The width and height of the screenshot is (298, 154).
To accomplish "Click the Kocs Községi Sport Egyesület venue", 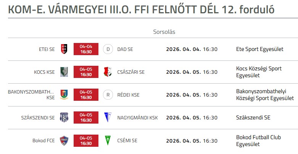I will click(259, 72).
